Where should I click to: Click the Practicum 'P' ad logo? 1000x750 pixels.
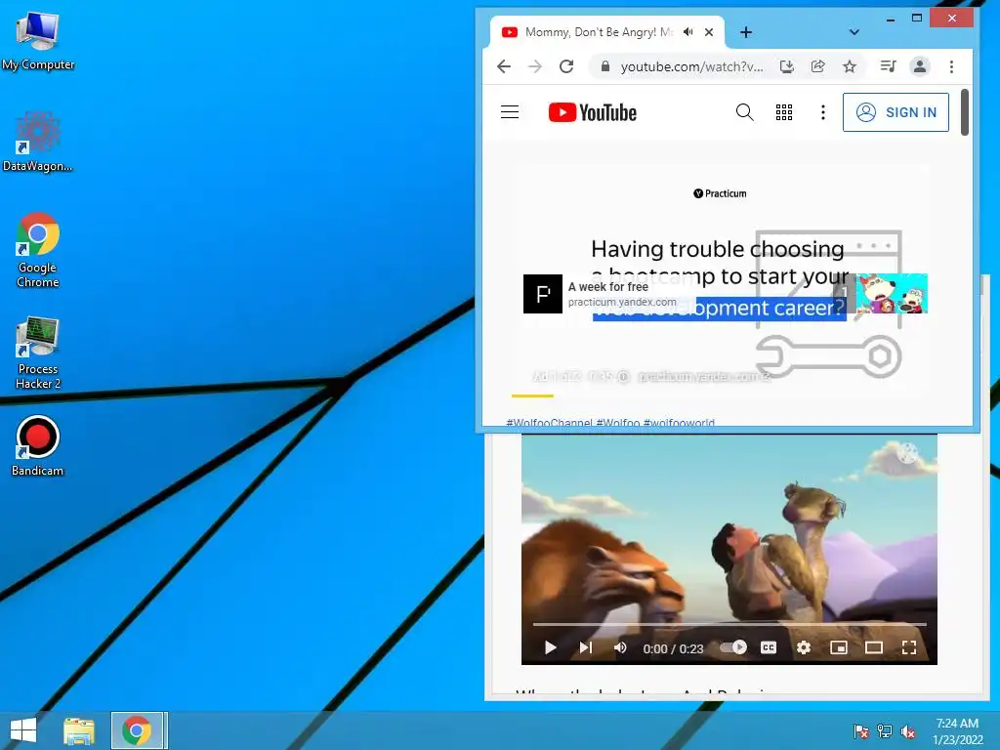click(x=543, y=294)
